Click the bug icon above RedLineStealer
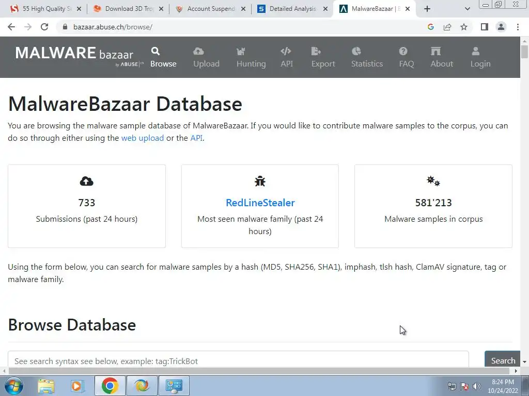 (x=260, y=181)
